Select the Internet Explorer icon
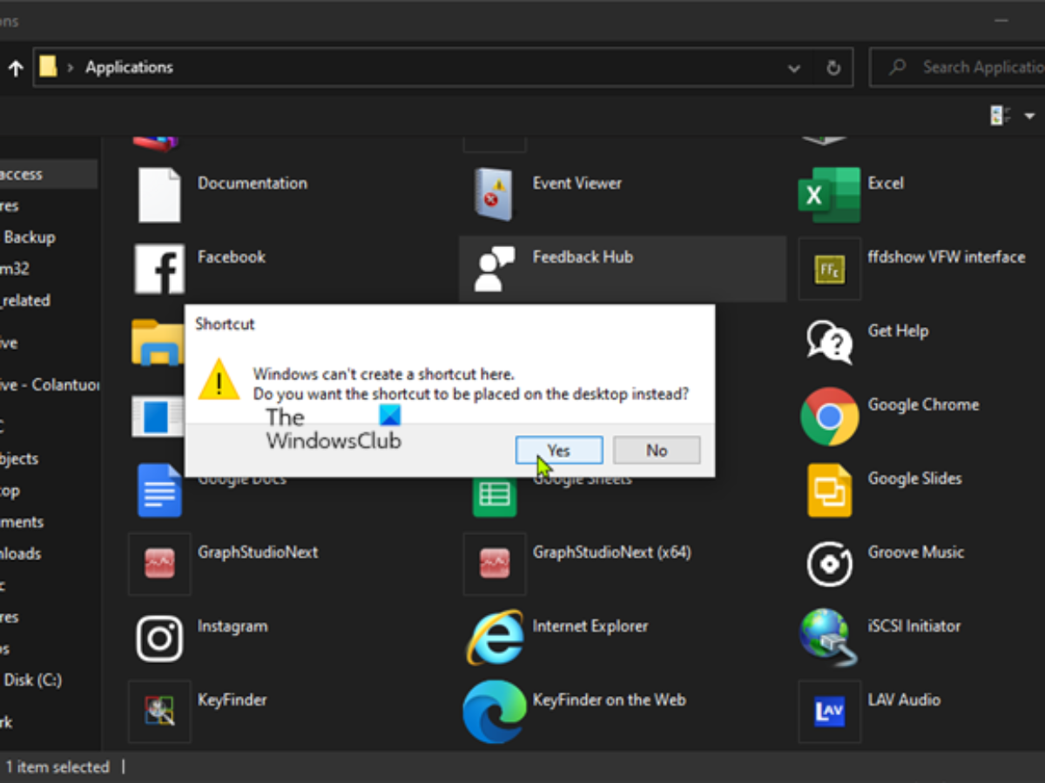1045x783 pixels. click(x=495, y=638)
